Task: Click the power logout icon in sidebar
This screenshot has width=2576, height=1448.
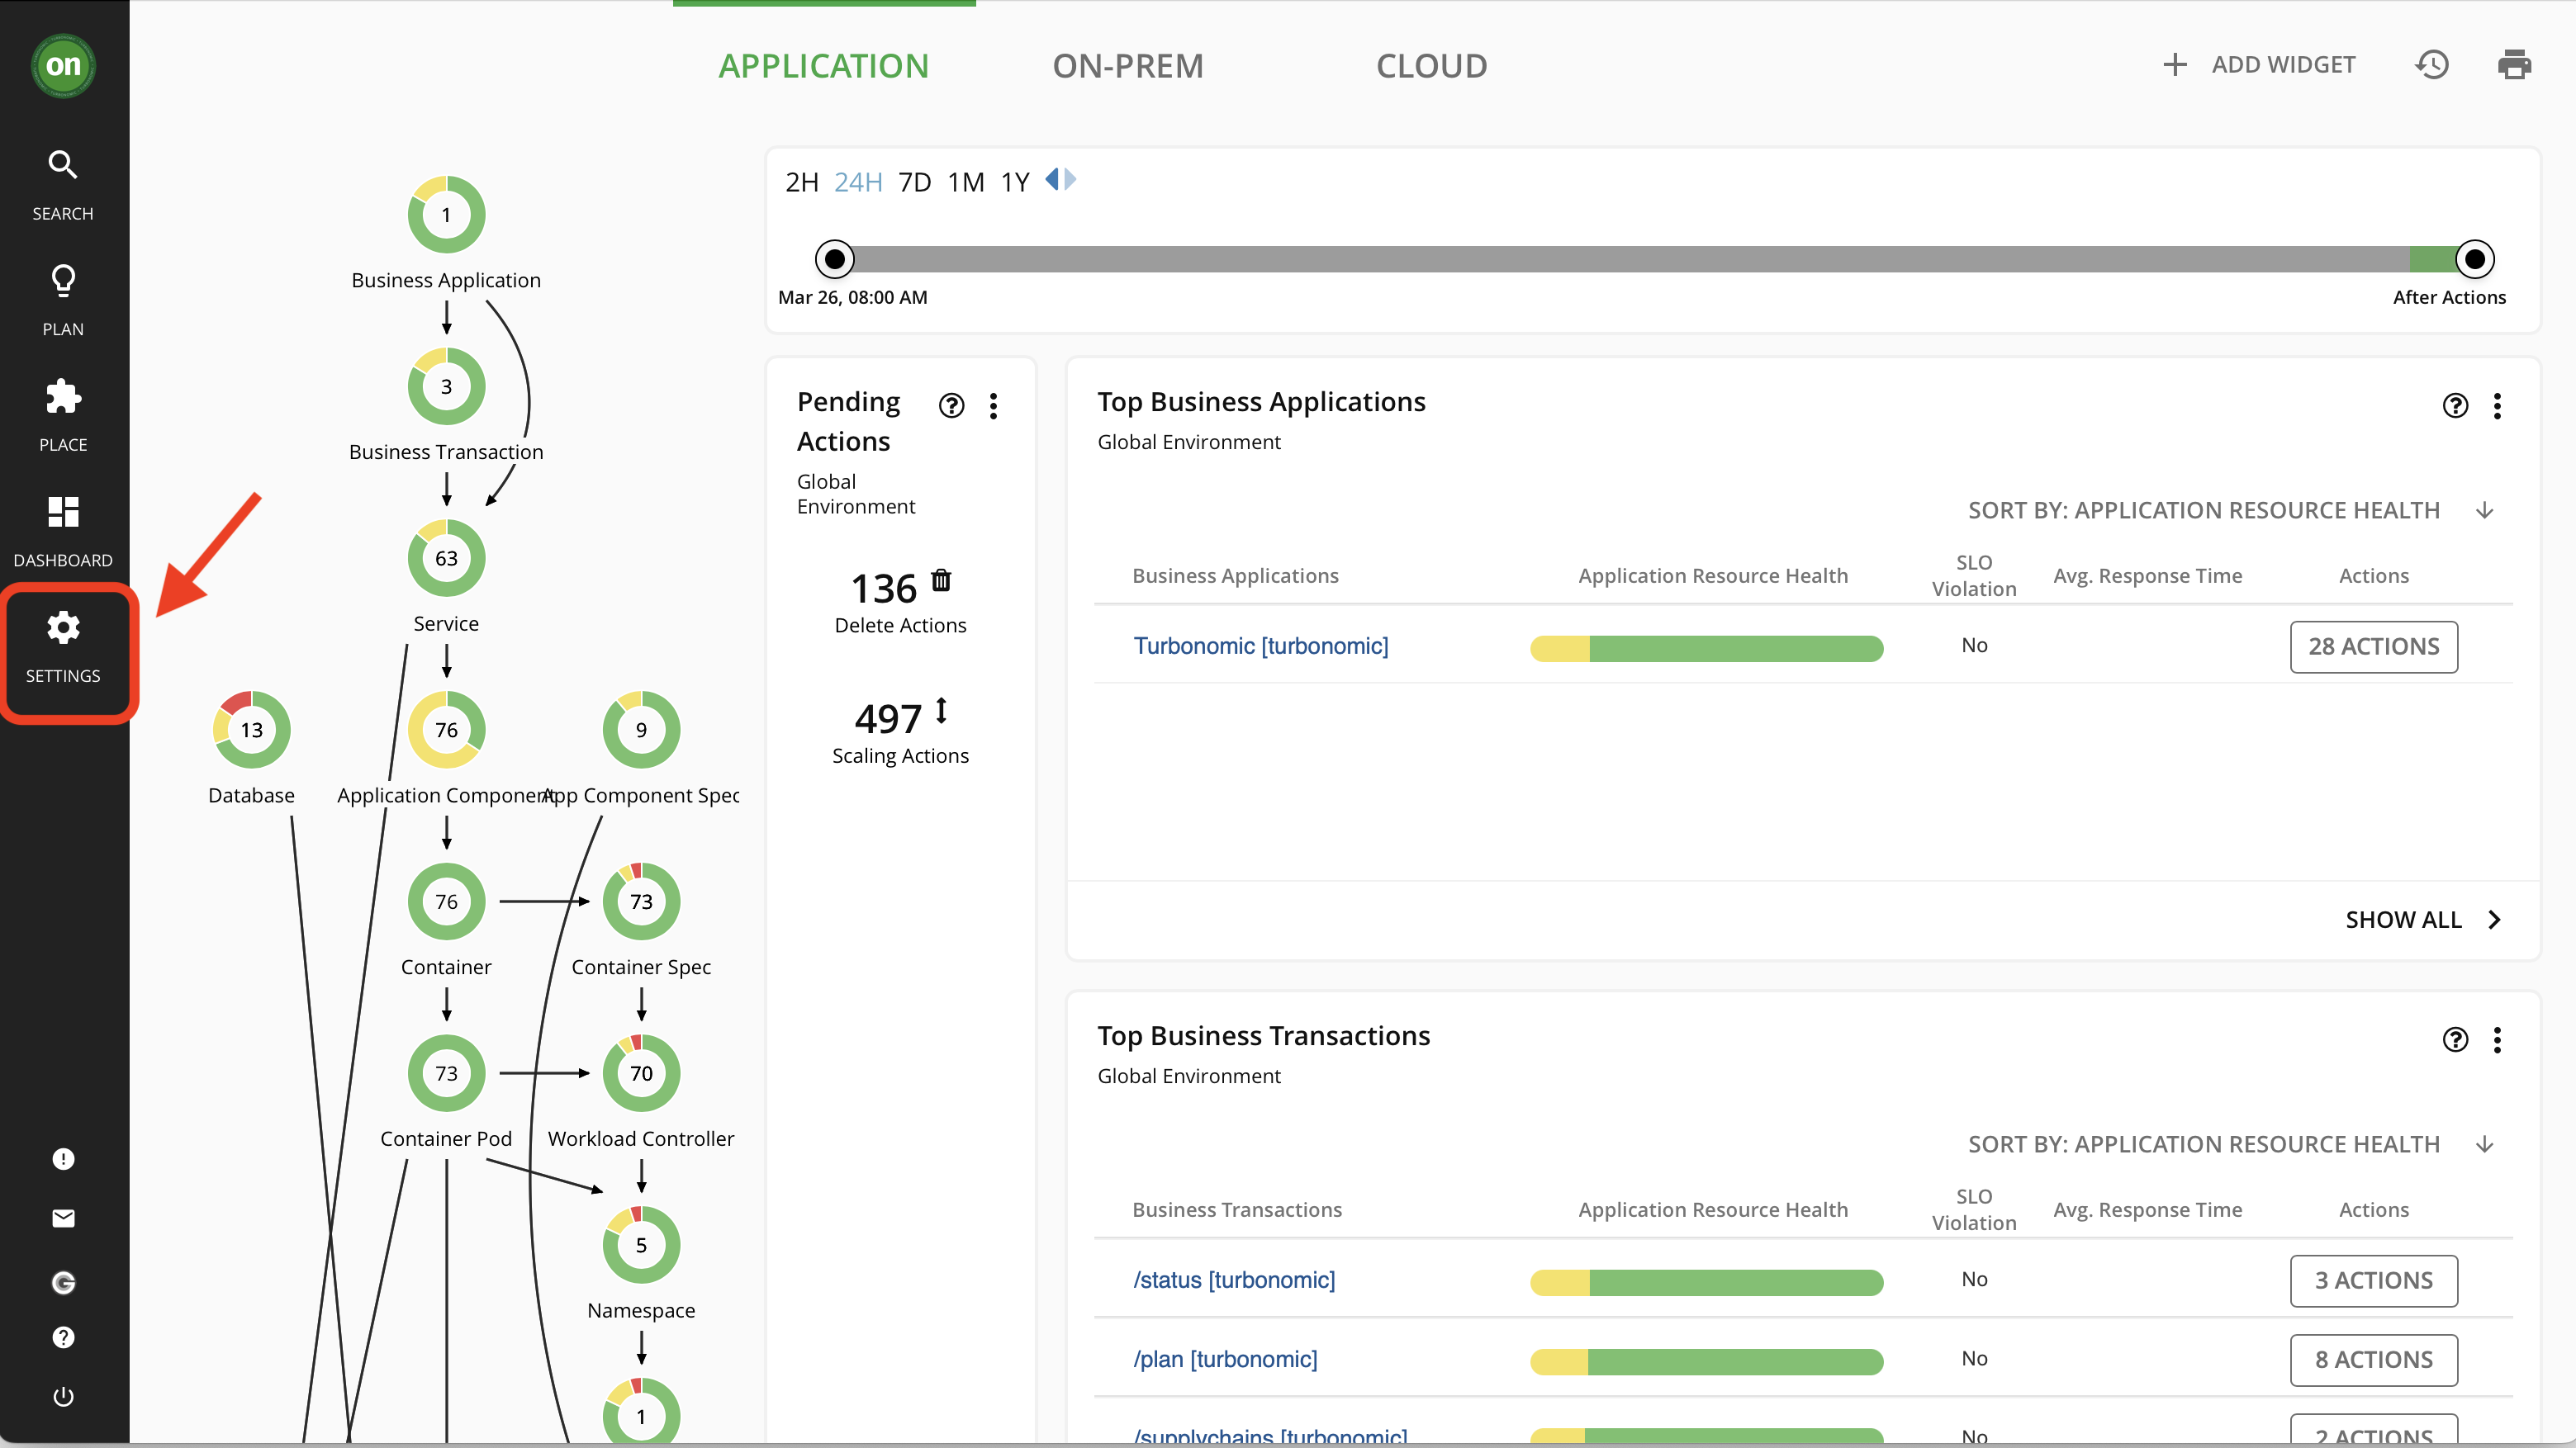Action: 63,1396
